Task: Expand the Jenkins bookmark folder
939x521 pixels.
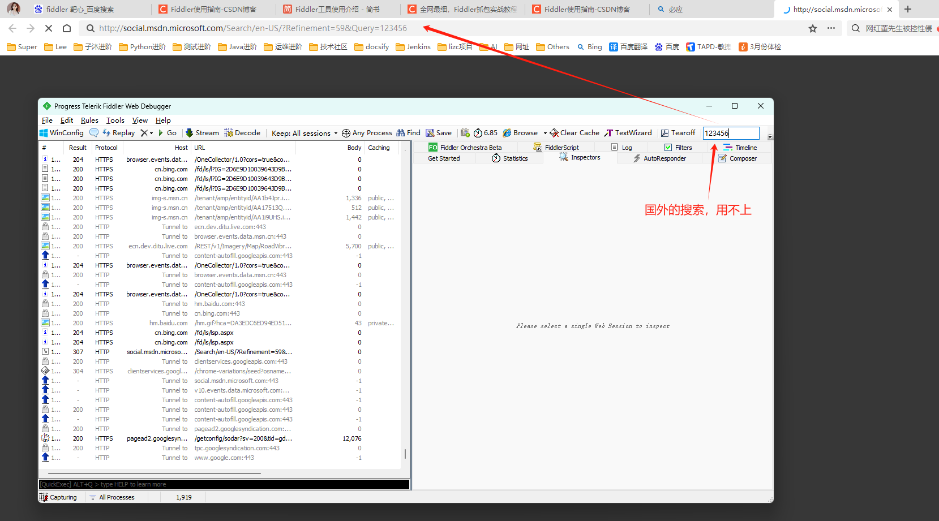Action: (x=413, y=47)
